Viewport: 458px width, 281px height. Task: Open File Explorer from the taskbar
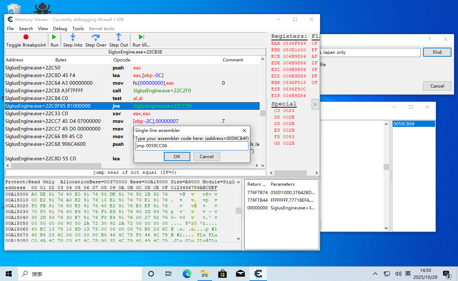click(x=204, y=274)
